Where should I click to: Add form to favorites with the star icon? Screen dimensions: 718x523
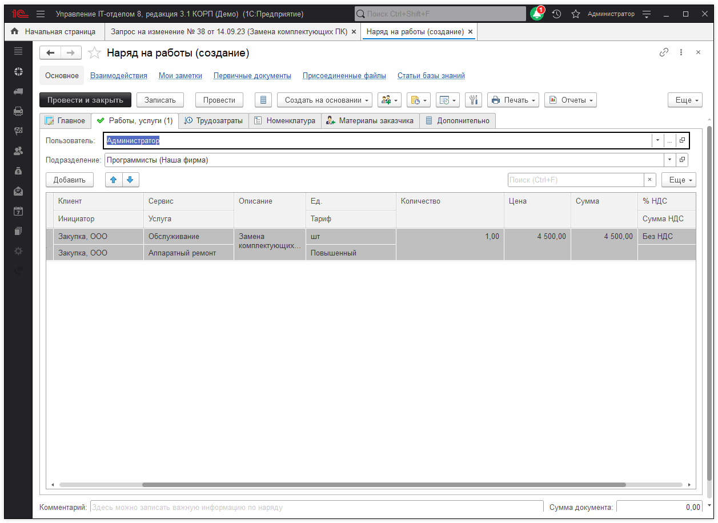(x=95, y=53)
